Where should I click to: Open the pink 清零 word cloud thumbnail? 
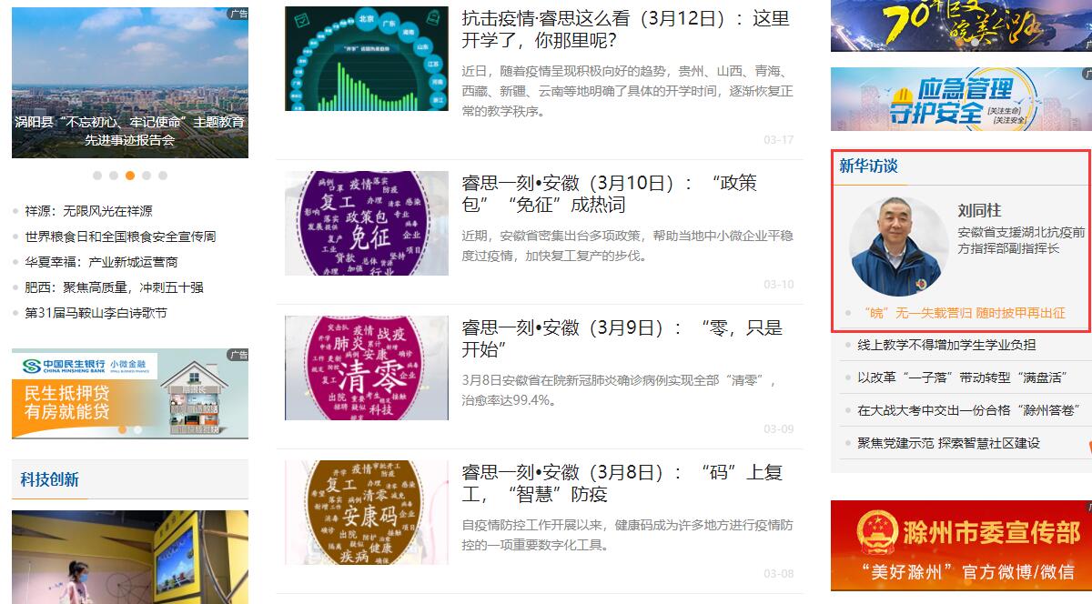coord(367,367)
